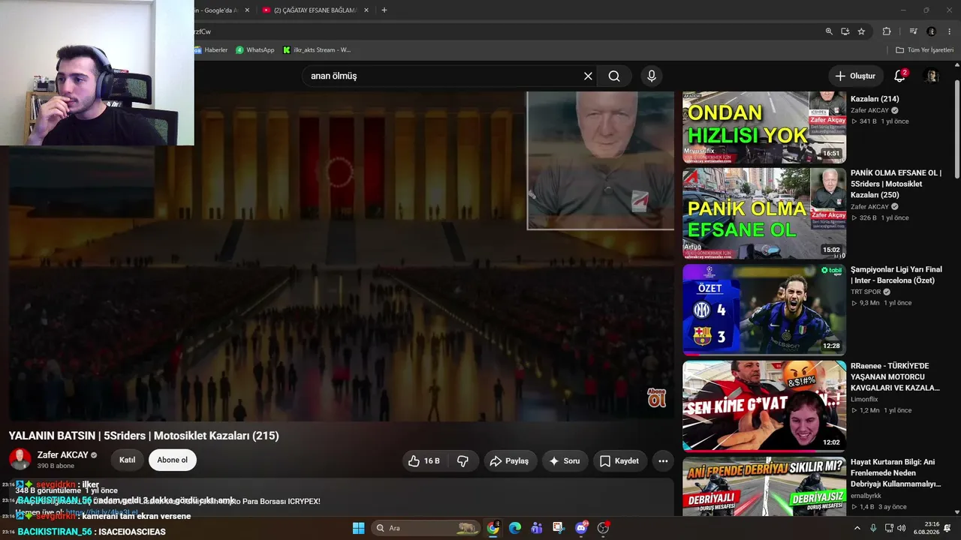Viewport: 961px width, 540px height.
Task: Click the YouTube search magnifier button
Action: [x=614, y=76]
